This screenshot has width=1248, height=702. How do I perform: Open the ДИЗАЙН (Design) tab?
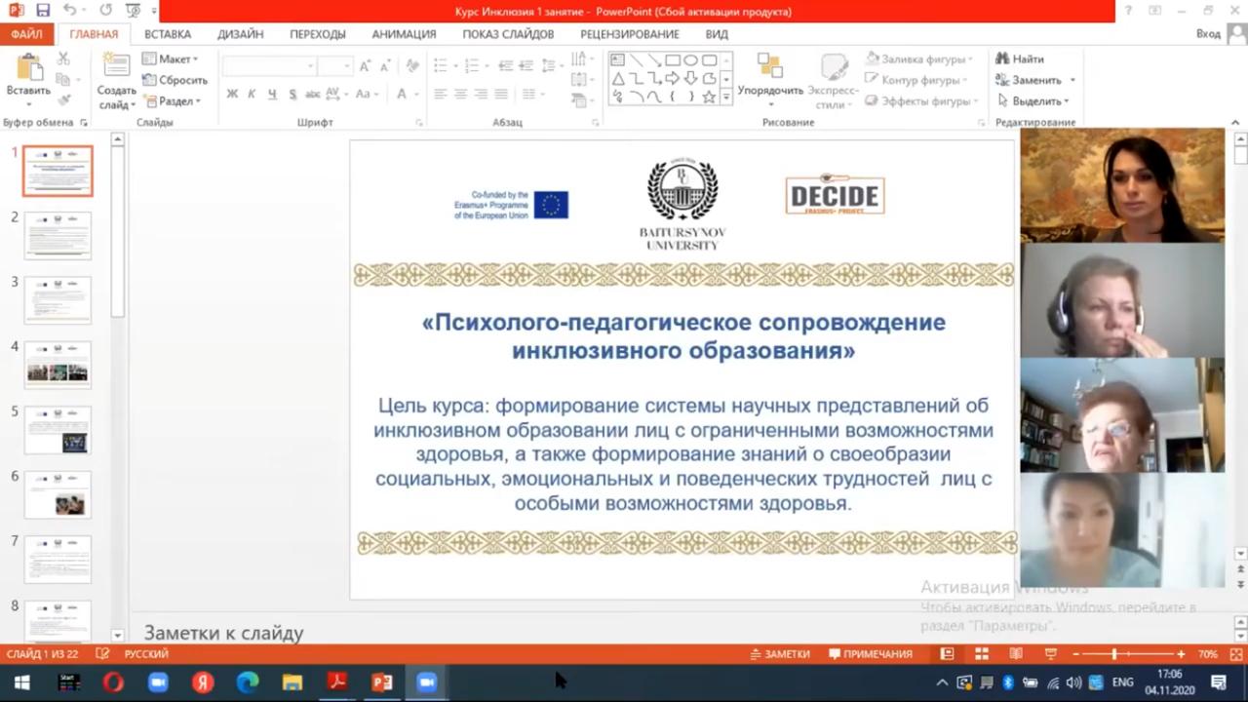[241, 34]
